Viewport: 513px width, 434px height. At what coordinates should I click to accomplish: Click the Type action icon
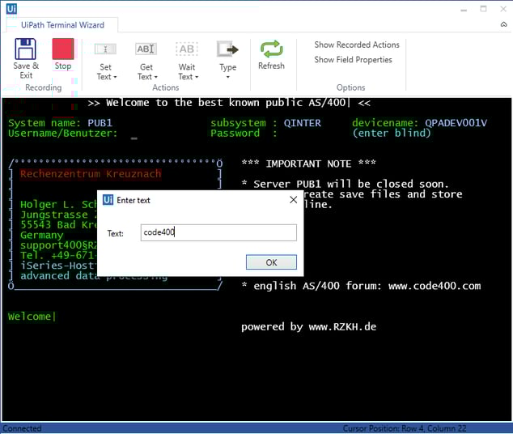tap(227, 49)
